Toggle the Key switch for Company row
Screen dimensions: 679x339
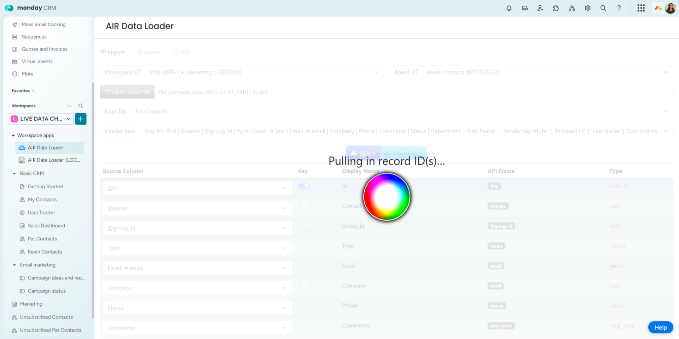coord(303,285)
